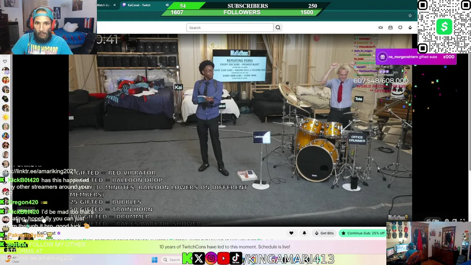The height and width of the screenshot is (265, 471).
Task: Open the top-bar Bits diamond icon
Action: point(410,28)
